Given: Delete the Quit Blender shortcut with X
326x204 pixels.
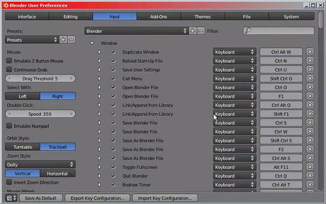Looking at the screenshot, I should tap(310, 176).
